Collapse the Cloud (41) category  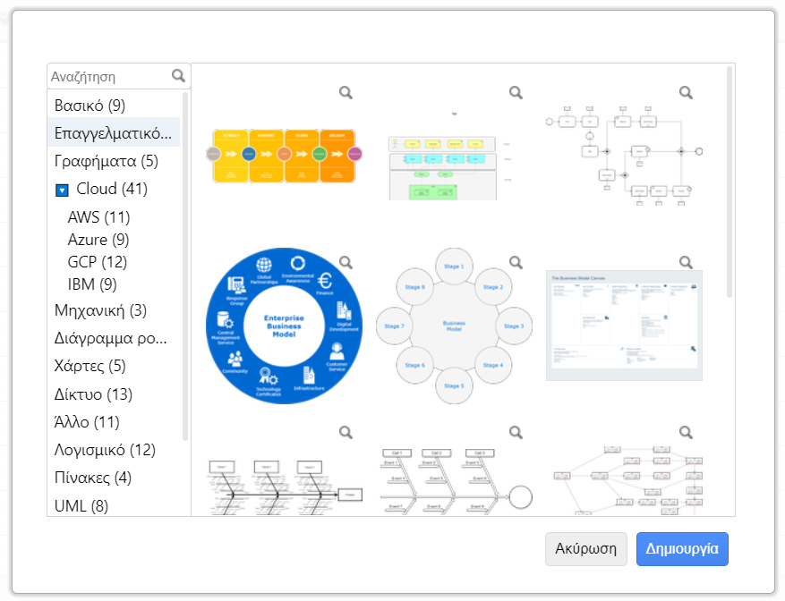tap(62, 190)
